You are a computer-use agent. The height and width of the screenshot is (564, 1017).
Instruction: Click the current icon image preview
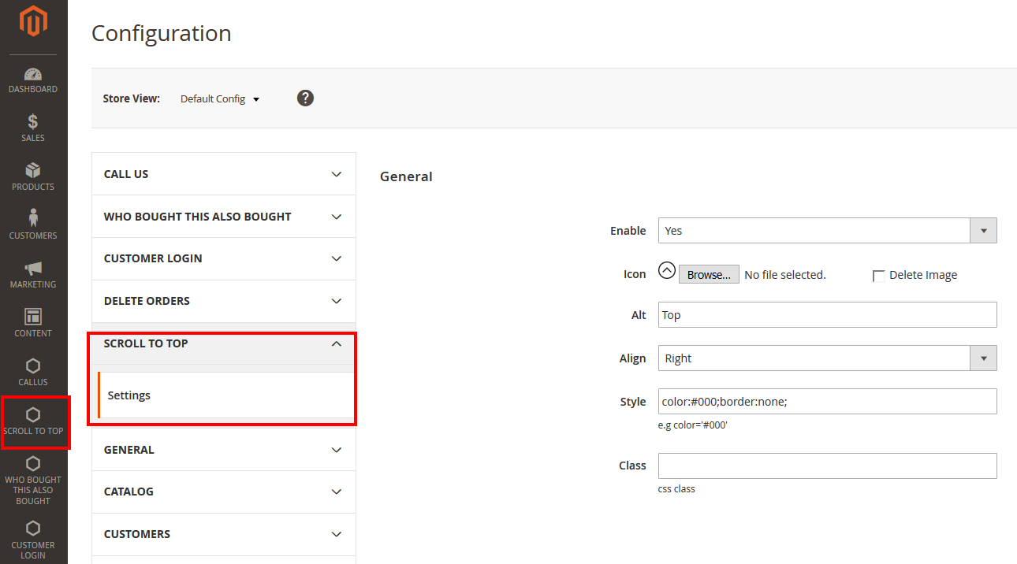667,271
